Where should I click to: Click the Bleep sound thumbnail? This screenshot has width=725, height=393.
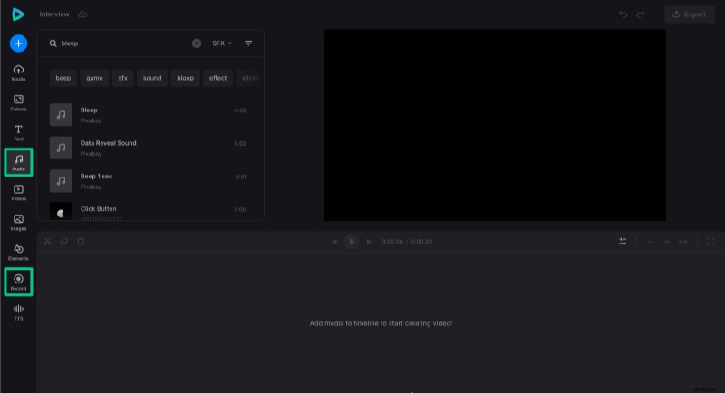pos(61,114)
